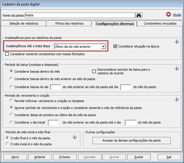This screenshot has width=184, height=163.
Task: Select Considerar baixas dentro do mês
Action: (x=11, y=71)
